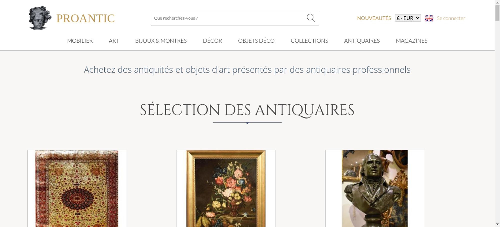
Task: Open the ART menu
Action: tap(114, 41)
